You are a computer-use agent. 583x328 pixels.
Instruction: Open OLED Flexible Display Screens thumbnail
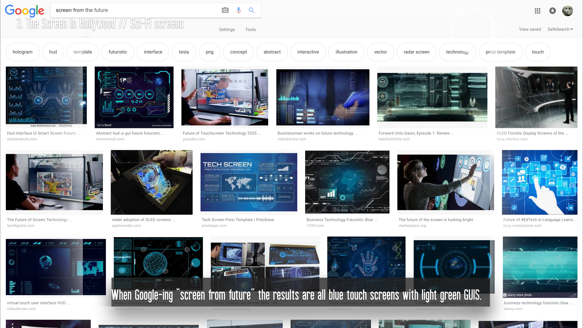click(x=536, y=97)
